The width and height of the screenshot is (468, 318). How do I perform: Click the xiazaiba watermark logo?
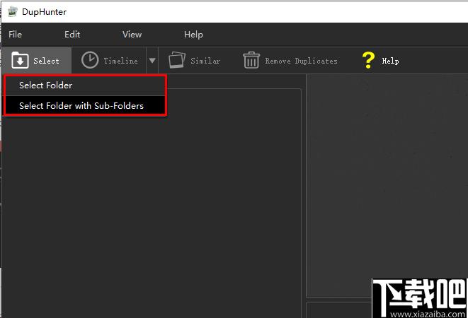point(420,298)
